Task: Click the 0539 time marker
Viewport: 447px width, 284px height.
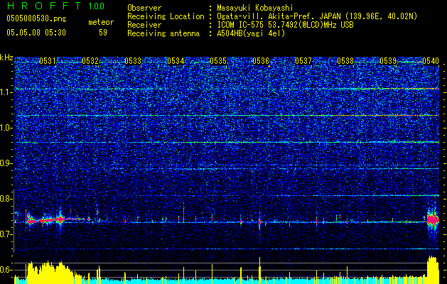Action: pos(388,61)
